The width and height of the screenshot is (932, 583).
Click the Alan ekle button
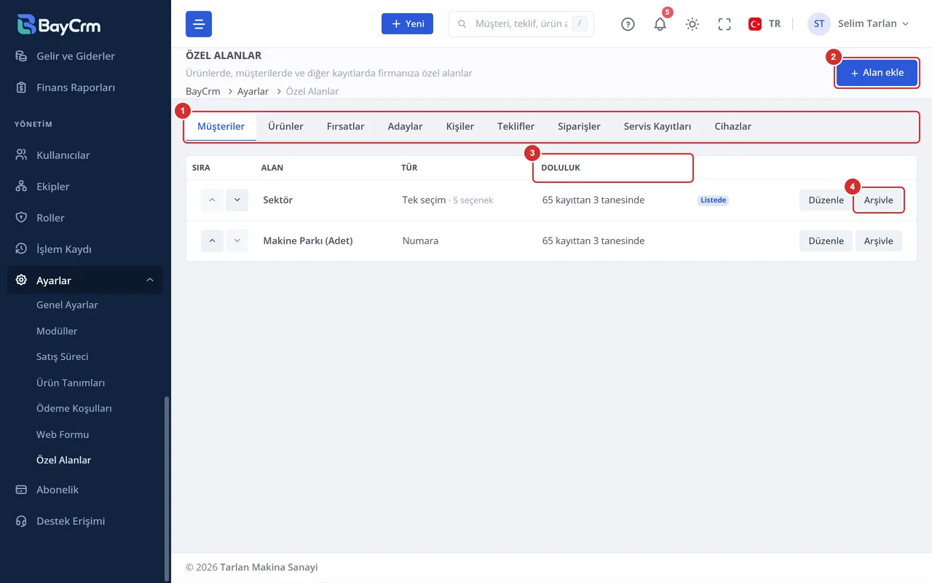[877, 73]
